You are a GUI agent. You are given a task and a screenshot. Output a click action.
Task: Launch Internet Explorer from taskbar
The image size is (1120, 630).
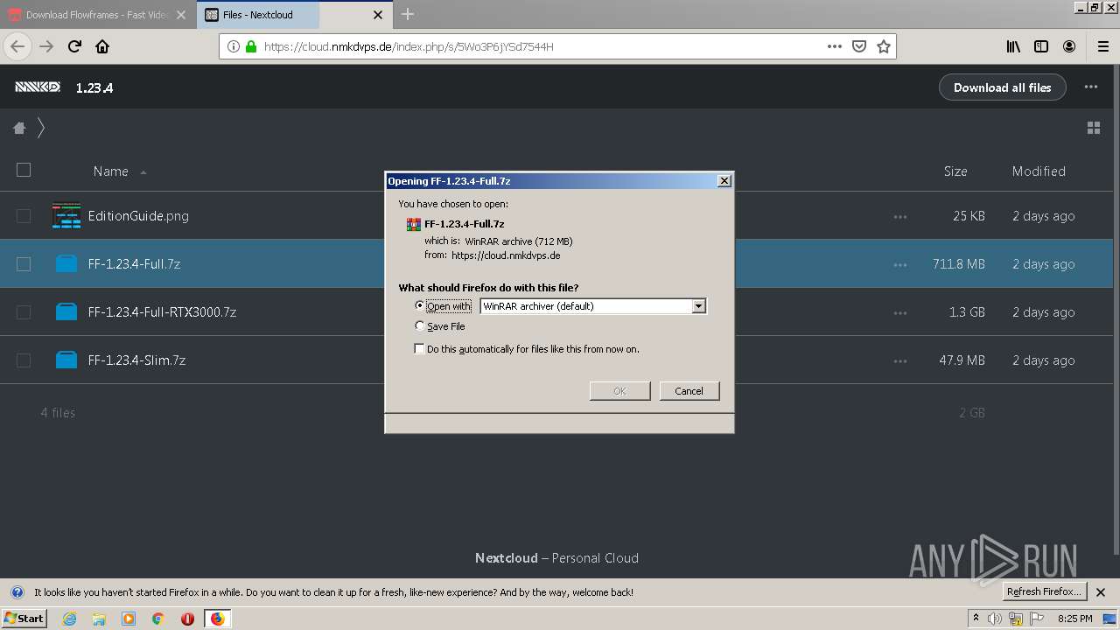[x=69, y=619]
